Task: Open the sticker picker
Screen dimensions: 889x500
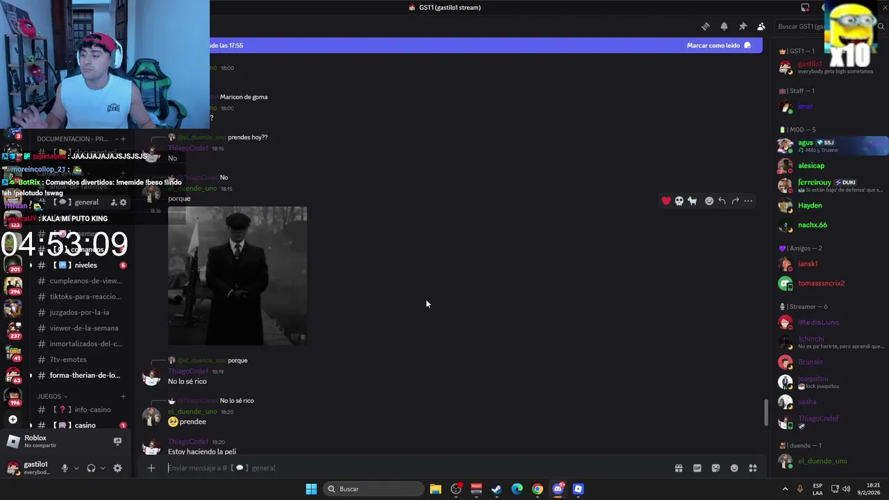Action: pos(716,468)
